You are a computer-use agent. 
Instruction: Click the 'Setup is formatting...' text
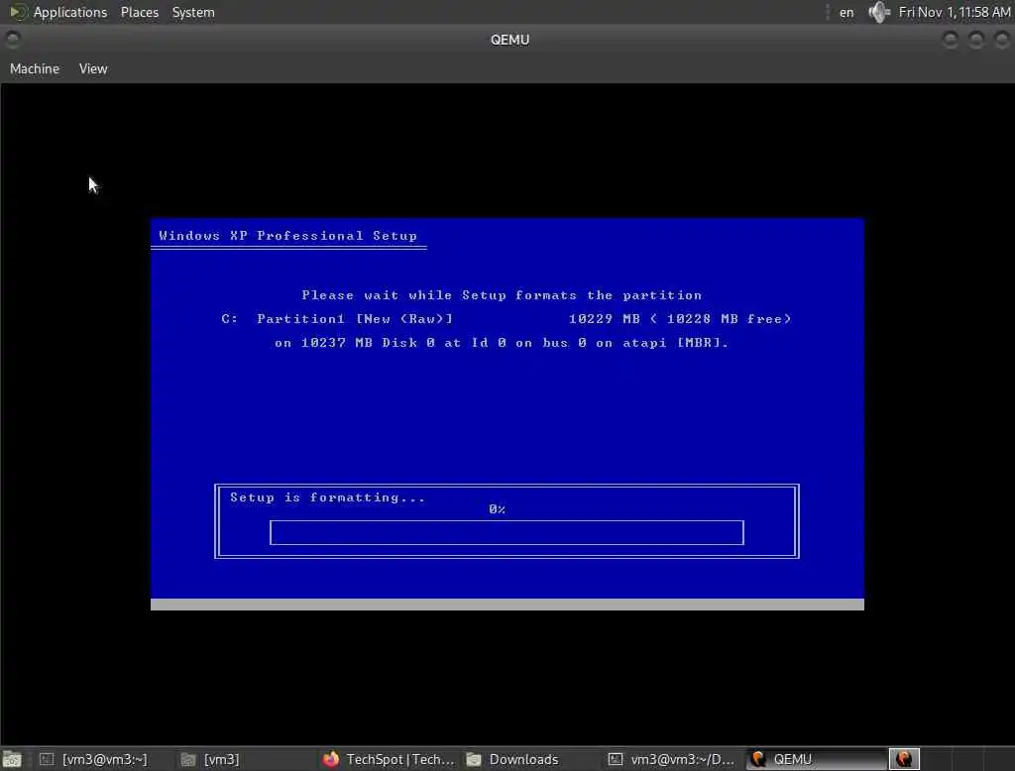pos(327,497)
